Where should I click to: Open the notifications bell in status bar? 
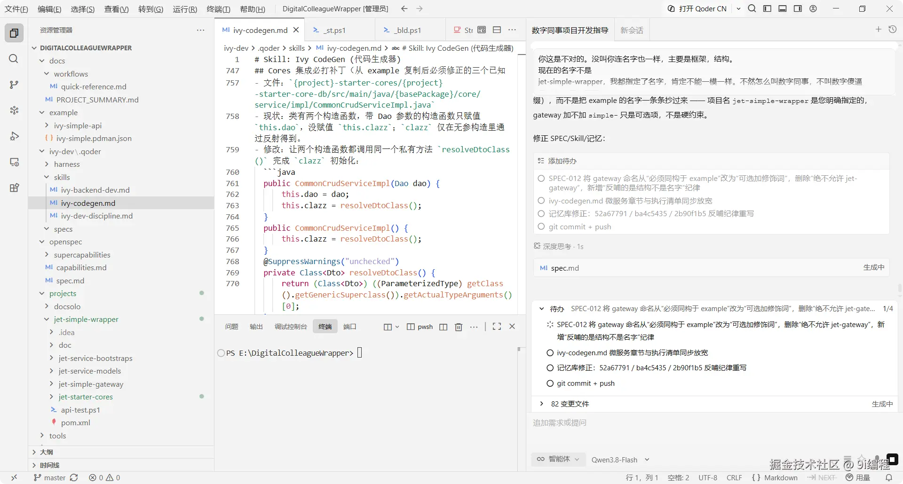point(889,477)
